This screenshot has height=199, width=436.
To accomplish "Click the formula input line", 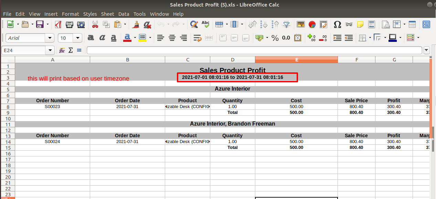I will (x=254, y=50).
